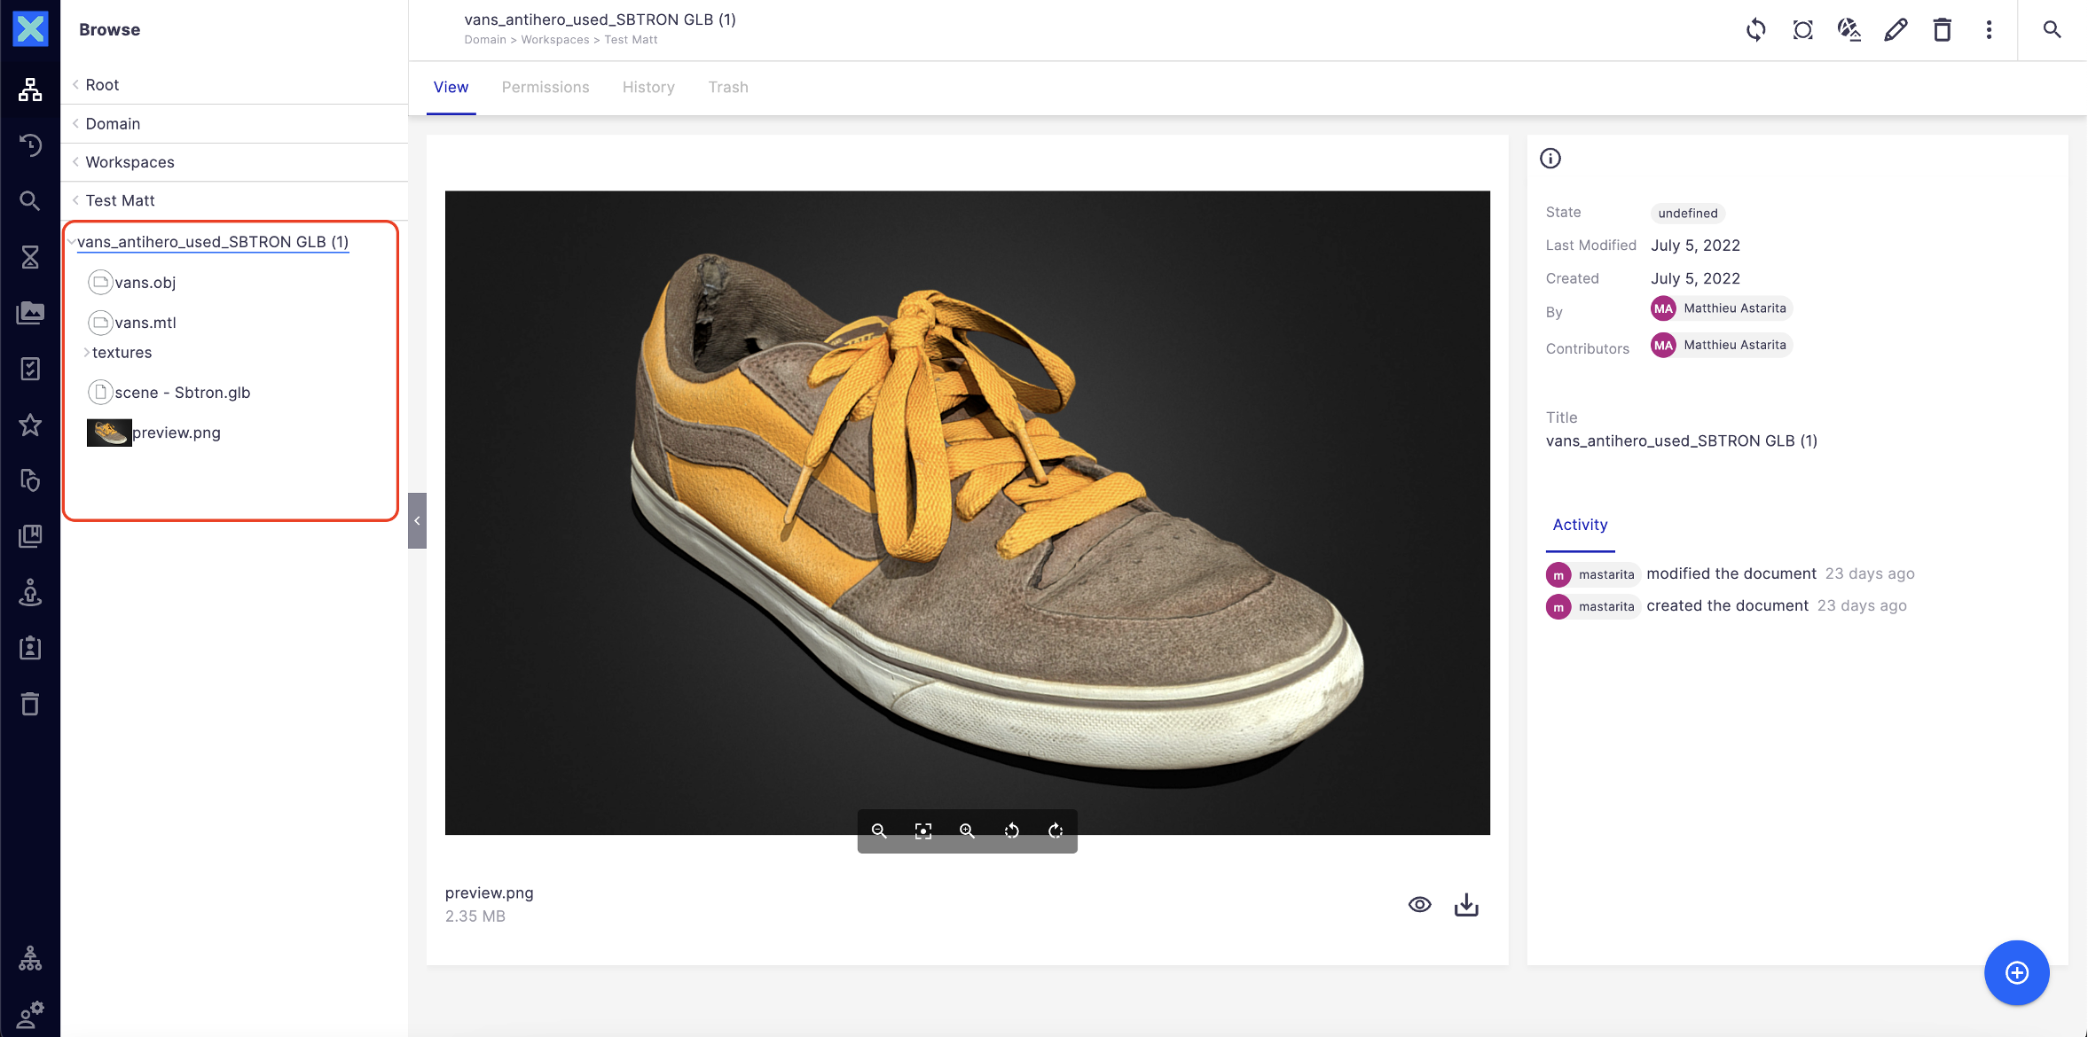This screenshot has height=1037, width=2088.
Task: Click the Trash tab
Action: [727, 85]
